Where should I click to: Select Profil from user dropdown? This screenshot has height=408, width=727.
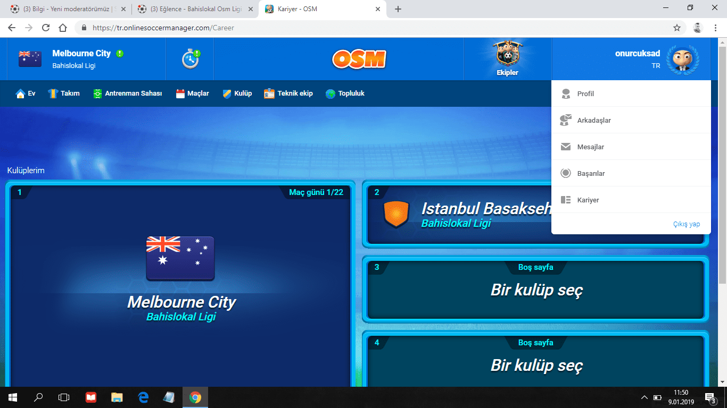pos(631,93)
